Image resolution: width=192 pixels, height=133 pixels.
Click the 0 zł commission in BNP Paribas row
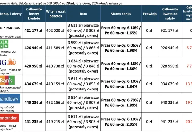click(x=149, y=30)
